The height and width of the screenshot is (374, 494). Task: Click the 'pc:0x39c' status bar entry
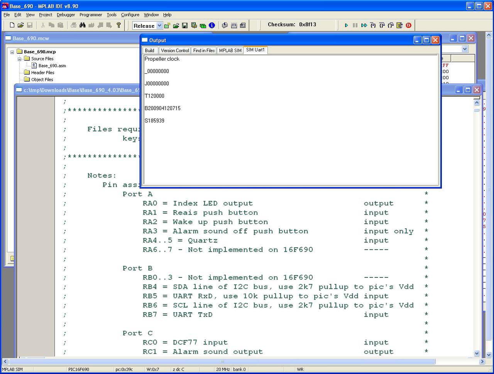124,369
